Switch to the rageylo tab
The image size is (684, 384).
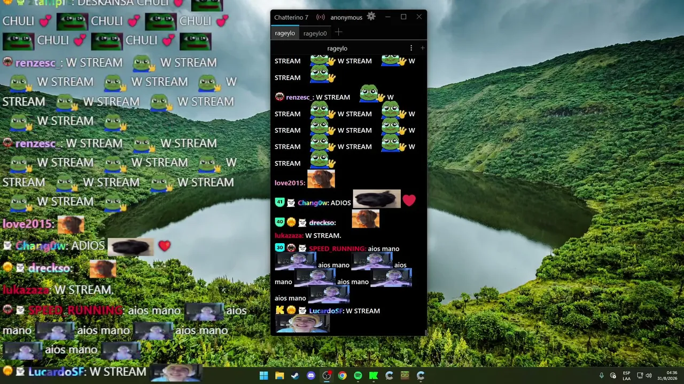tap(285, 33)
